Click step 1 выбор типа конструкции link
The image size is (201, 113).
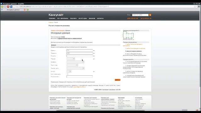tap(133, 45)
